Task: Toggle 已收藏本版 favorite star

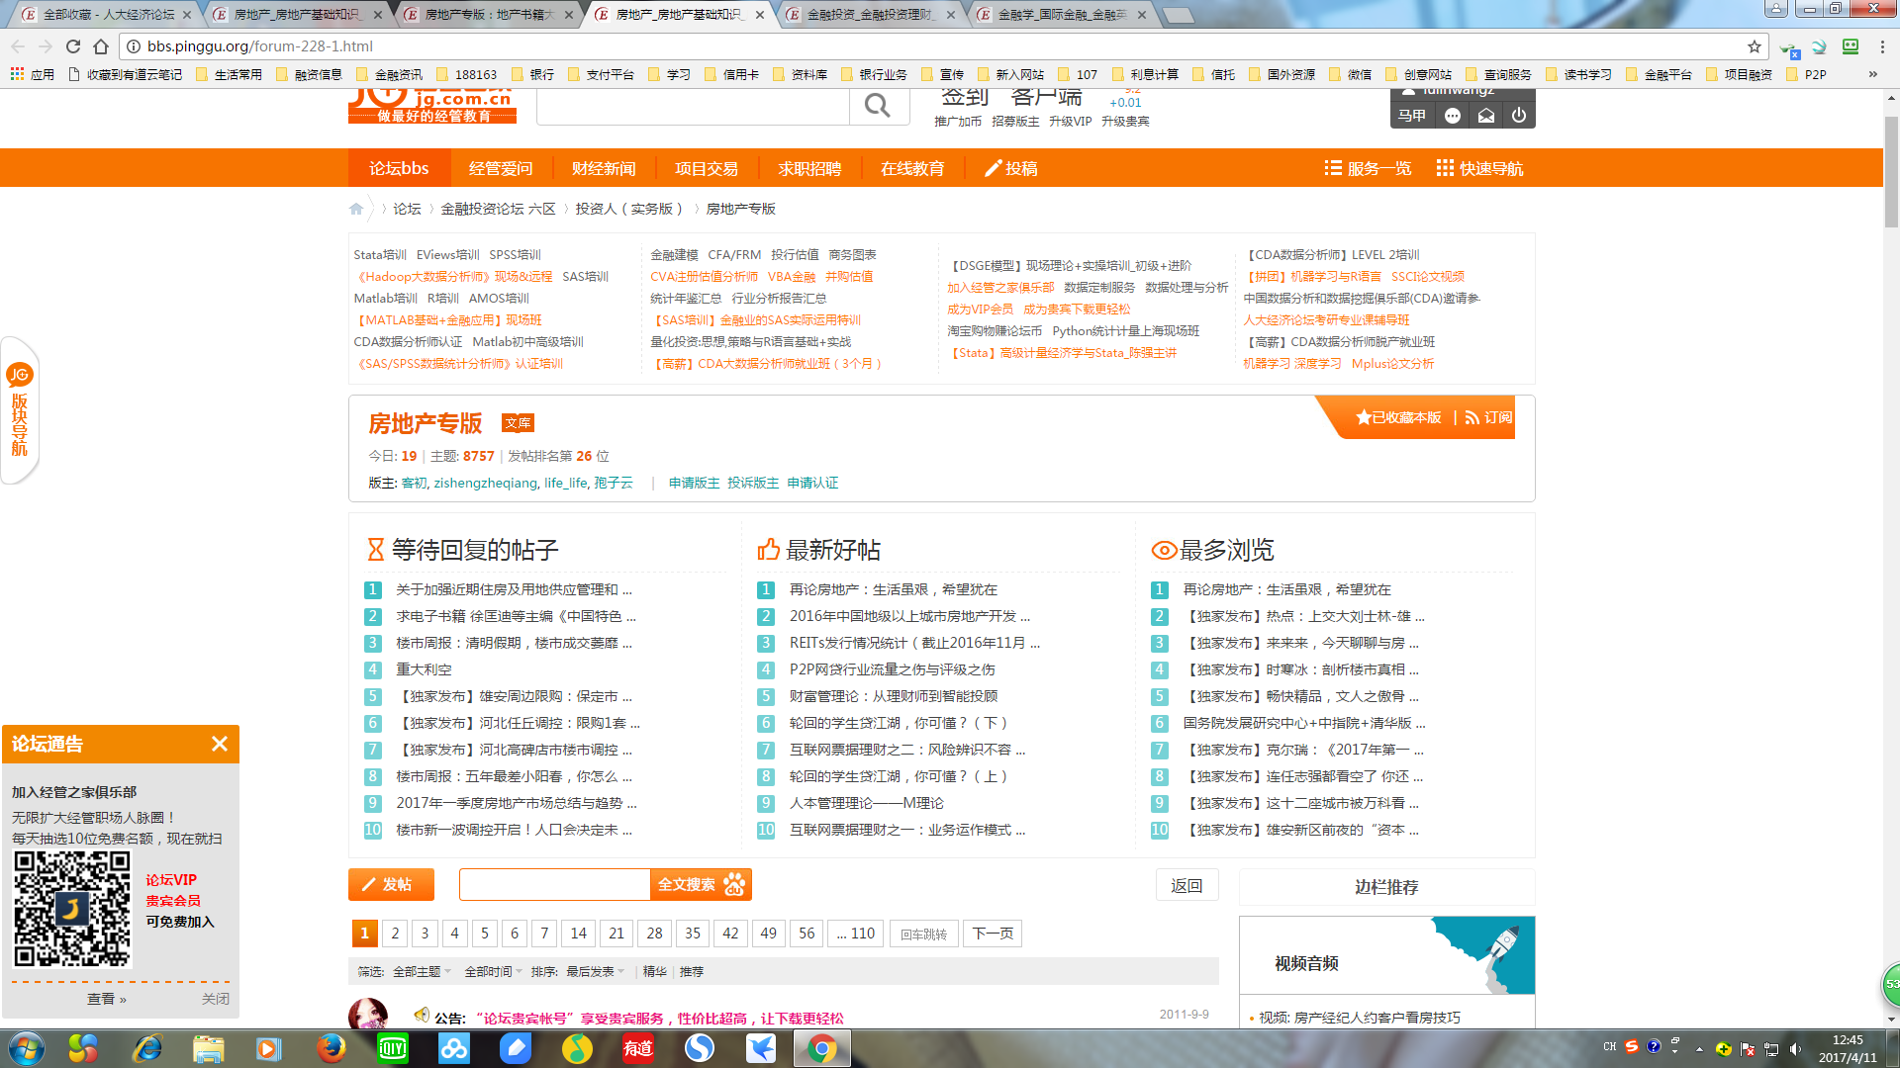Action: pos(1364,417)
